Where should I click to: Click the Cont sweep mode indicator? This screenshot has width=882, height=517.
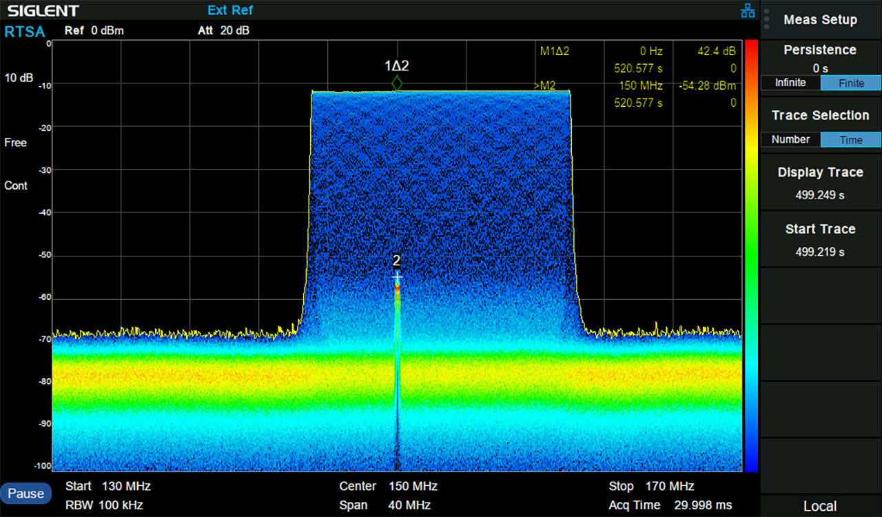16,185
